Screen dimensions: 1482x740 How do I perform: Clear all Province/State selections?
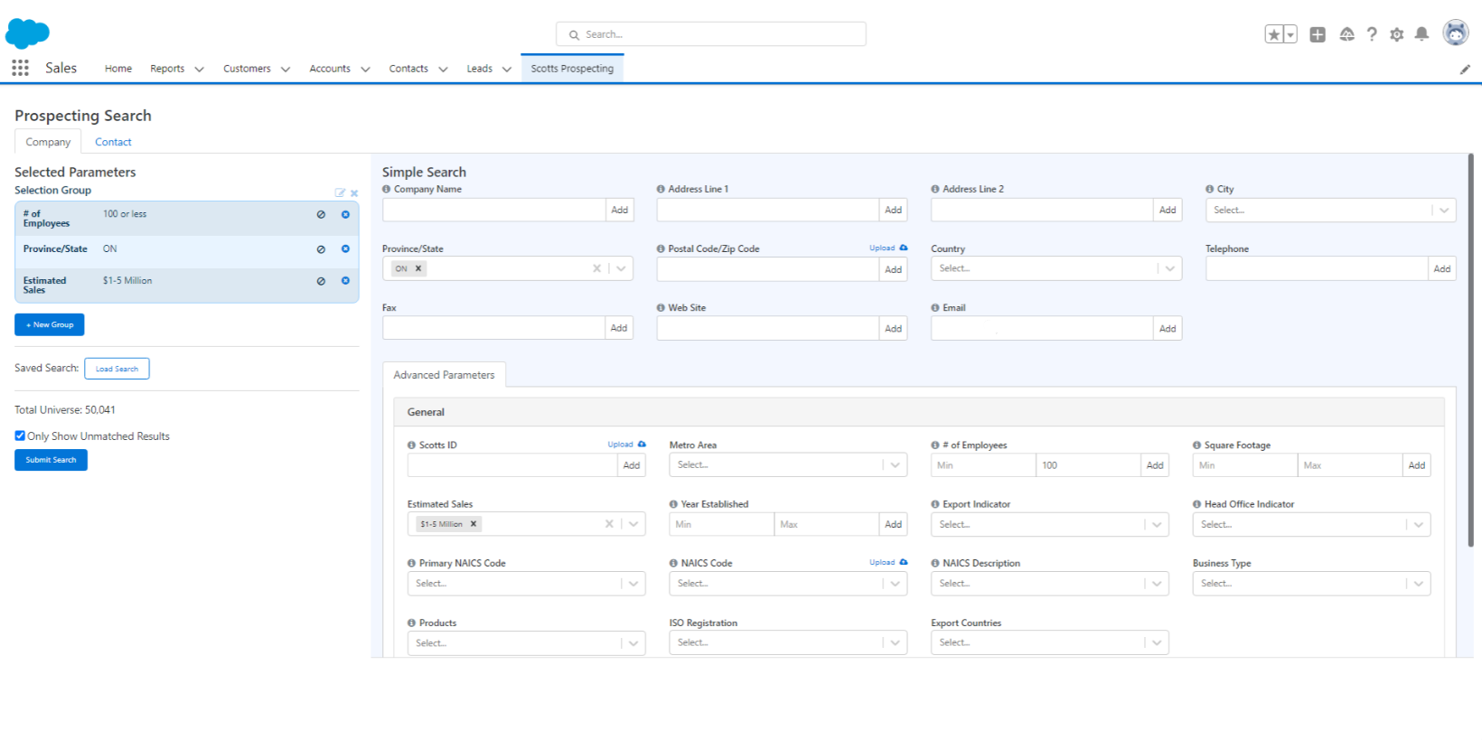pyautogui.click(x=596, y=268)
